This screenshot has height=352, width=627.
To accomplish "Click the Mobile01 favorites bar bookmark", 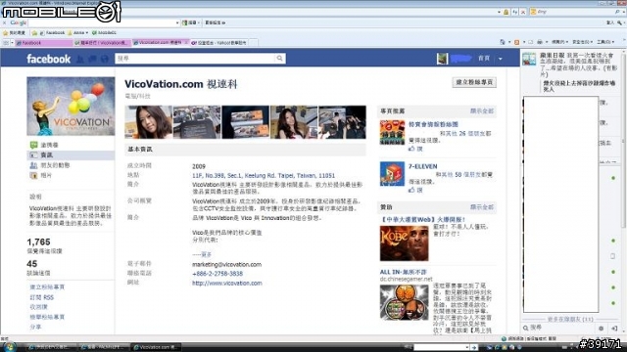I will (x=104, y=32).
